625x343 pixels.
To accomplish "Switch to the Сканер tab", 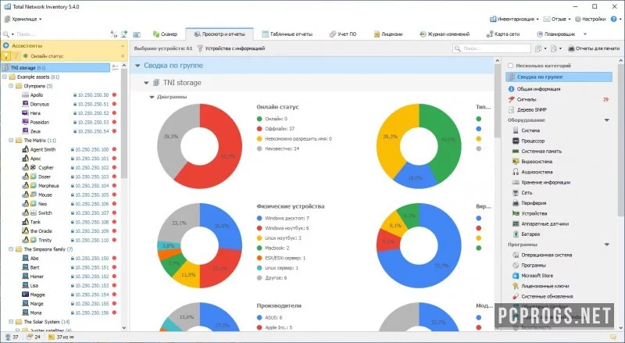I will [166, 34].
